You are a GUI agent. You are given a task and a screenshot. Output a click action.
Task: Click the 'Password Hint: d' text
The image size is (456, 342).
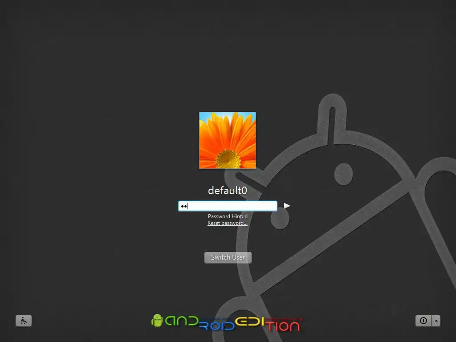click(x=228, y=216)
